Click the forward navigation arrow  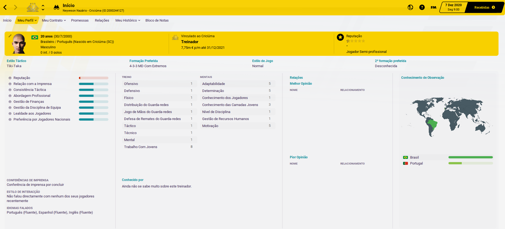(15, 8)
